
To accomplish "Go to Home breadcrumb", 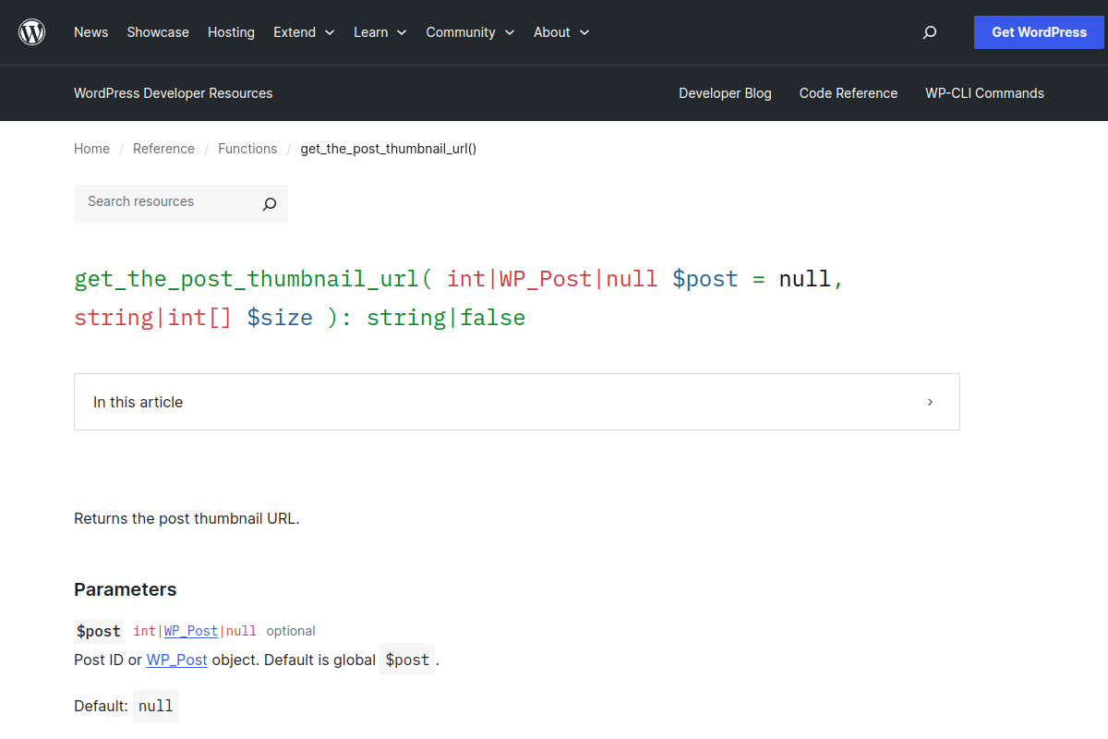I will tap(91, 149).
